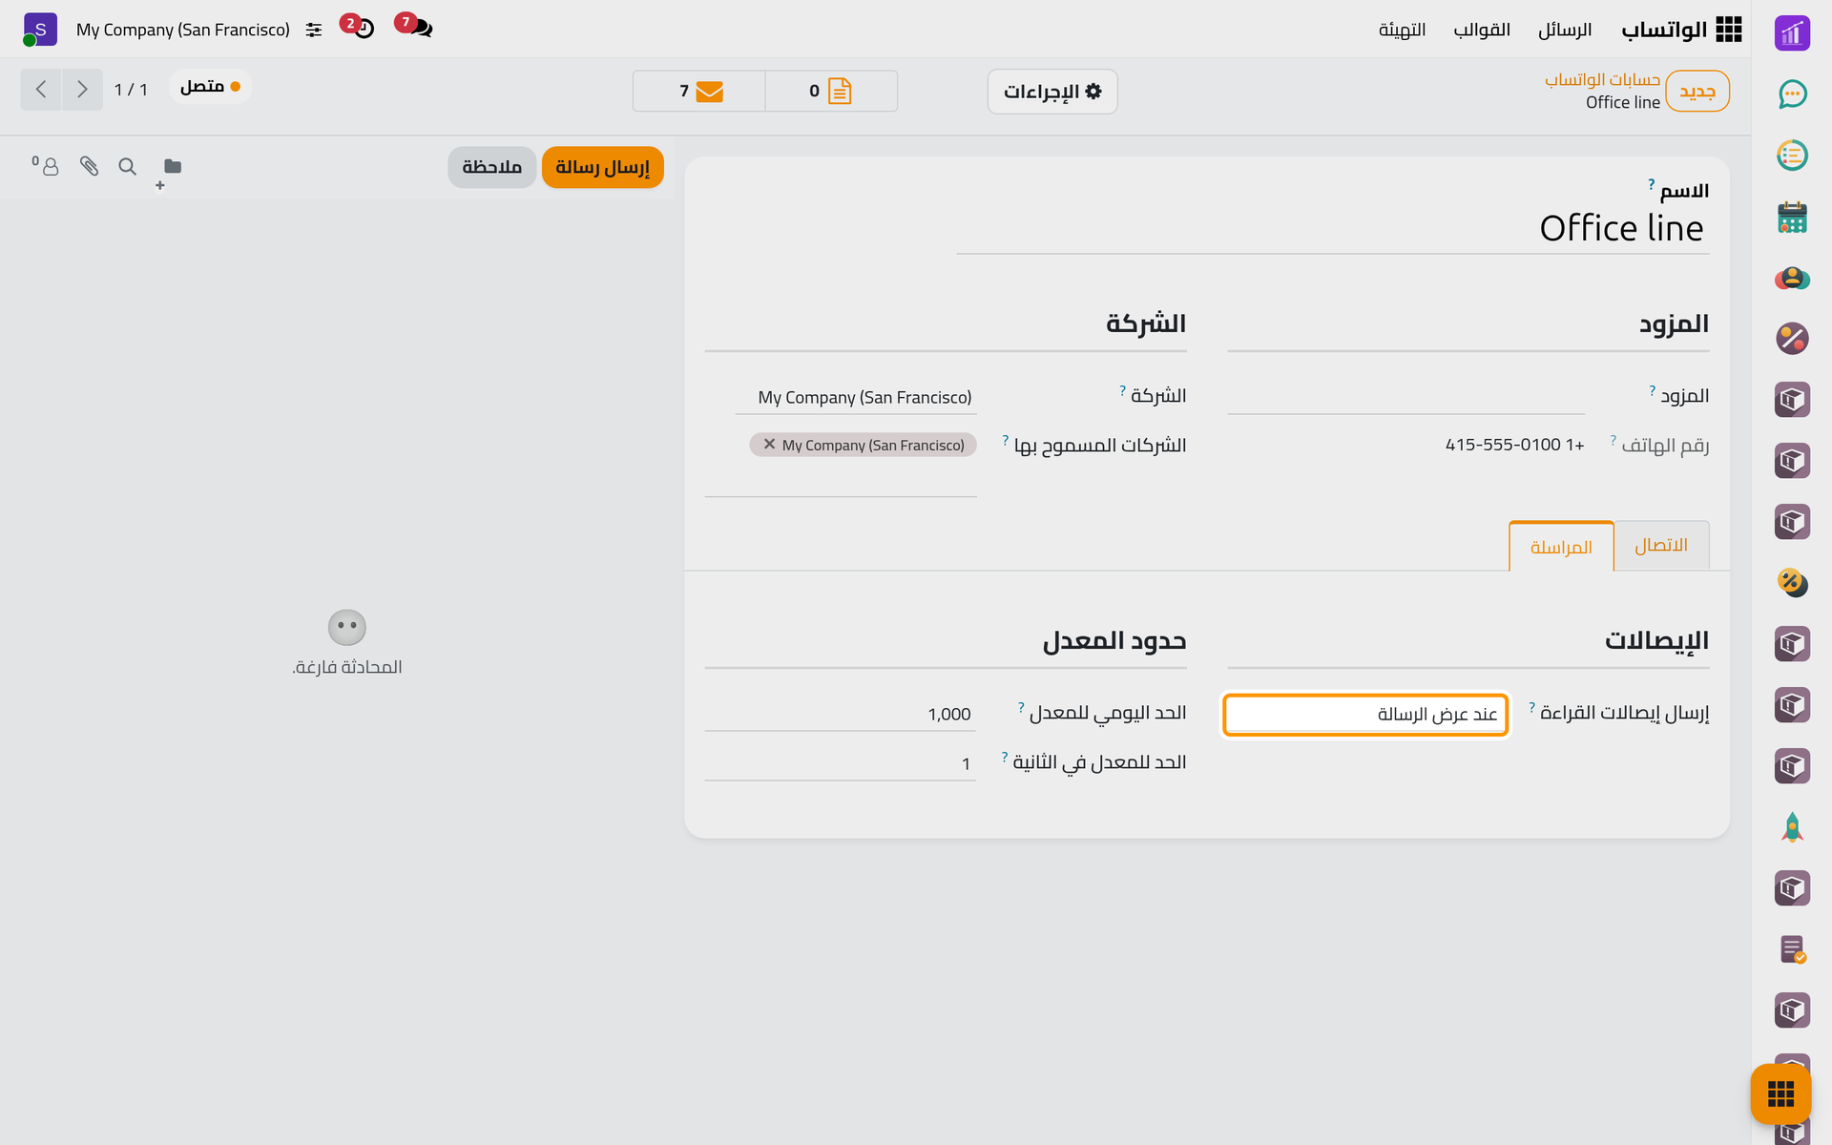
Task: Open the 7 messages stat button
Action: tap(699, 92)
